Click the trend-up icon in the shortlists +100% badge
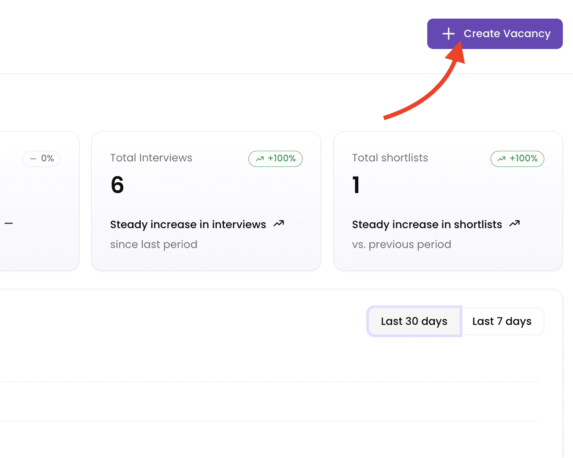 [502, 159]
